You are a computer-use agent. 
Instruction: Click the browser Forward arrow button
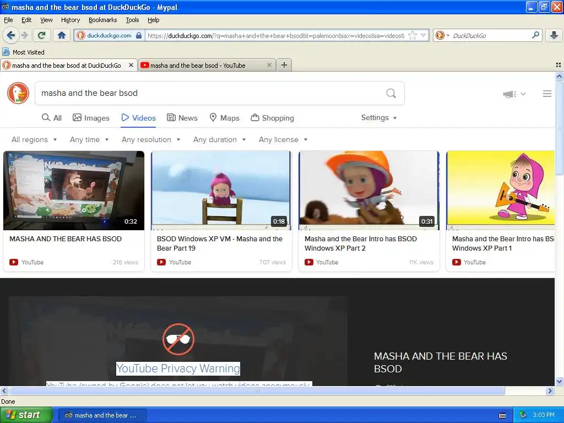coord(24,35)
